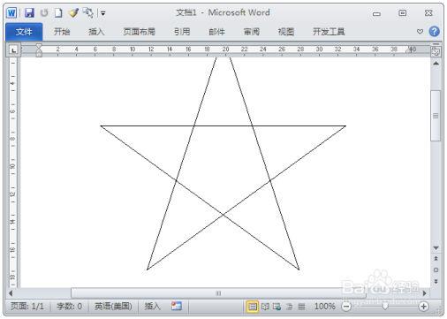Open Select Browse Object circle button
Viewport: 447px width, 319px height.
436,270
